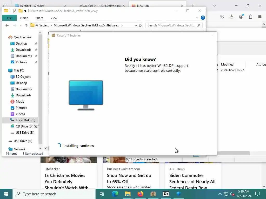Click the navigation pane scroll-down arrow

click(x=40, y=148)
